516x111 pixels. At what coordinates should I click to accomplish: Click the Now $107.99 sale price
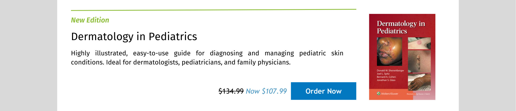point(266,91)
